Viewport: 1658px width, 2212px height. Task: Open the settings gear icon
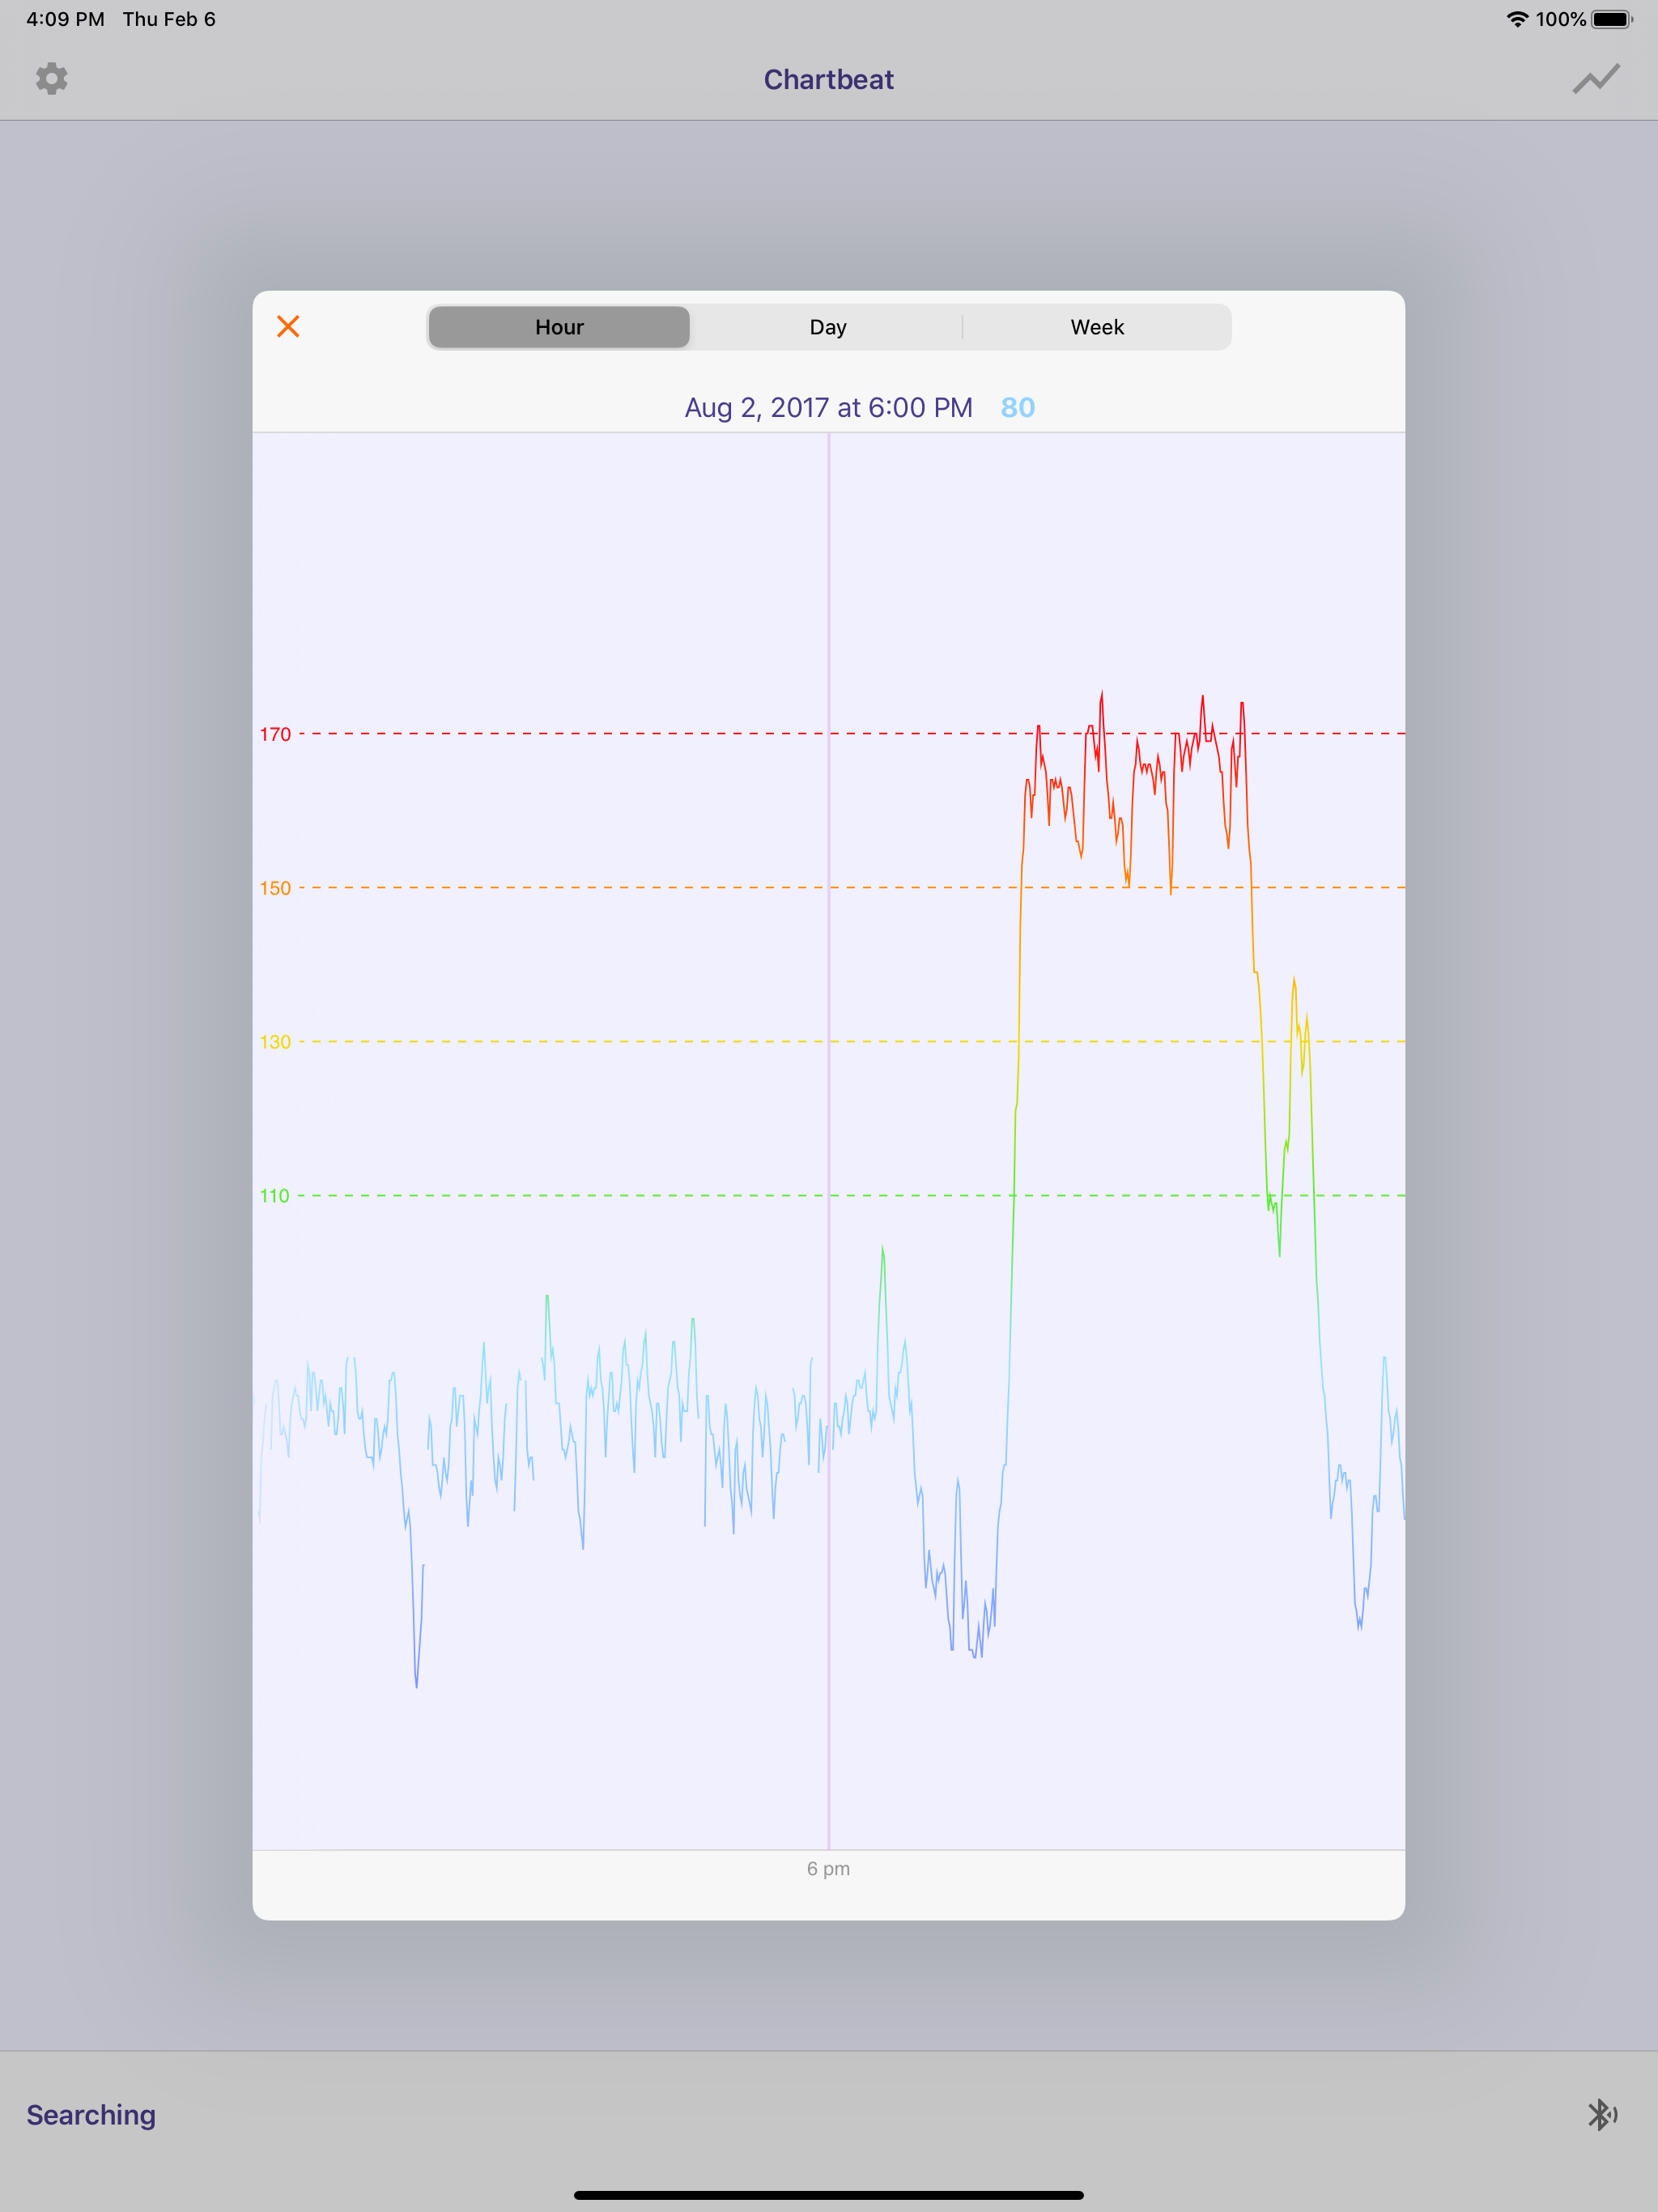coord(52,79)
